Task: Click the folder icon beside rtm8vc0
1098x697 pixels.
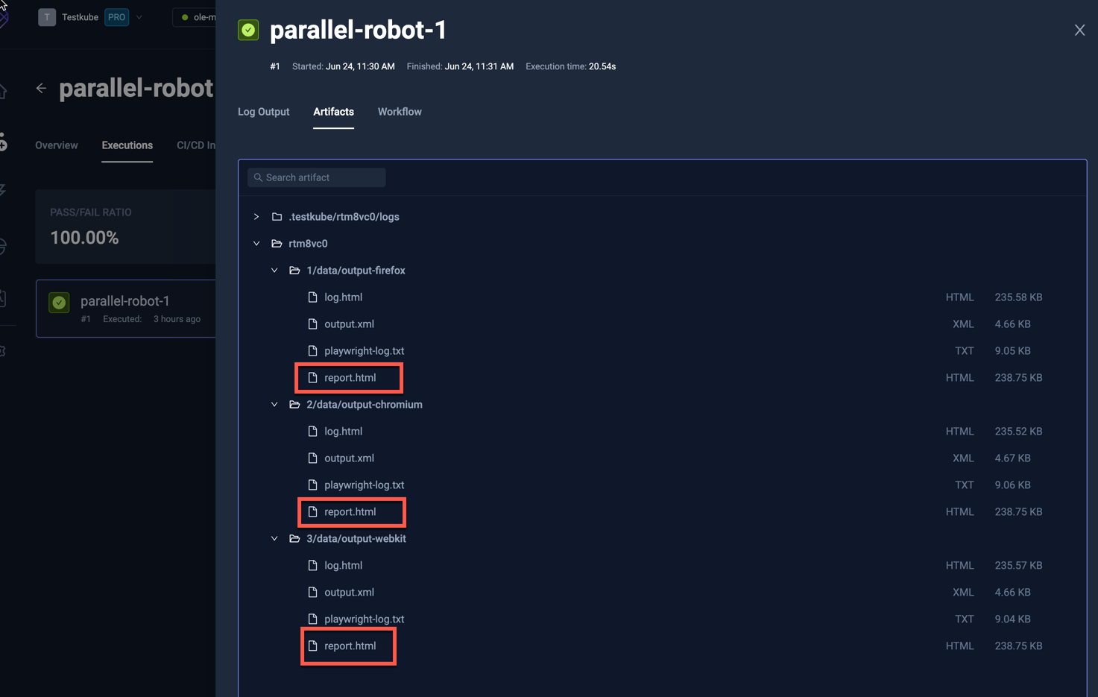Action: coord(277,243)
